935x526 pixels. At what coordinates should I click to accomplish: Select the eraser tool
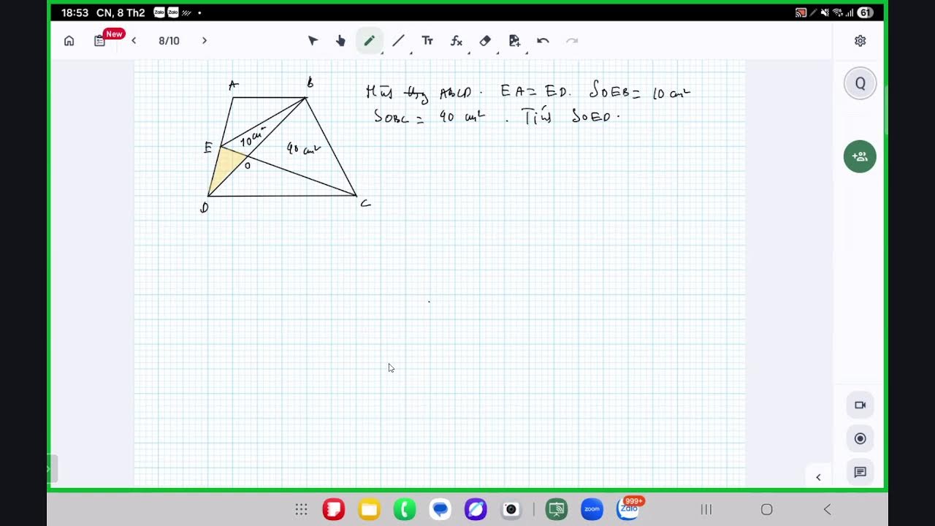coord(485,41)
